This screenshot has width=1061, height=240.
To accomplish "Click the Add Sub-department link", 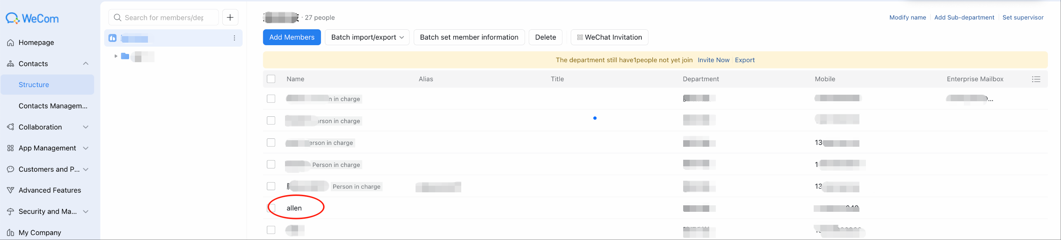I will click(964, 18).
